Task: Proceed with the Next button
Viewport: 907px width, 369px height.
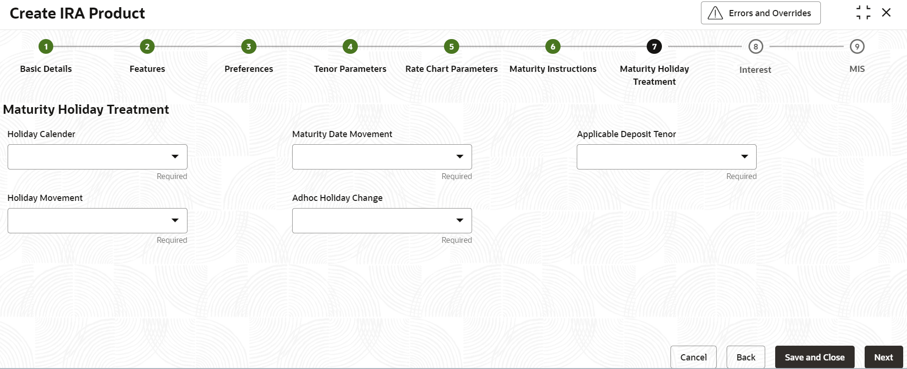Action: click(x=884, y=357)
